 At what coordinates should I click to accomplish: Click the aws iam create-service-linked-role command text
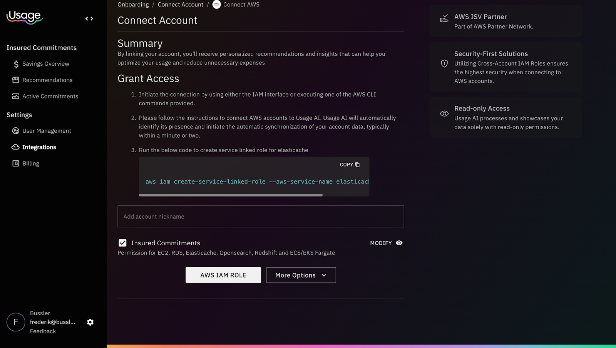tap(257, 181)
